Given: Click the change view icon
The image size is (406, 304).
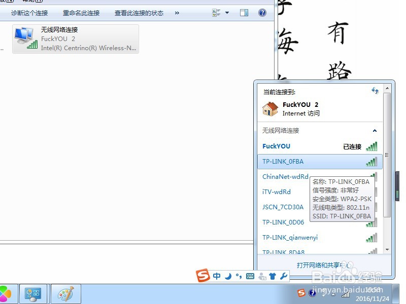Looking at the screenshot, I should click(216, 13).
